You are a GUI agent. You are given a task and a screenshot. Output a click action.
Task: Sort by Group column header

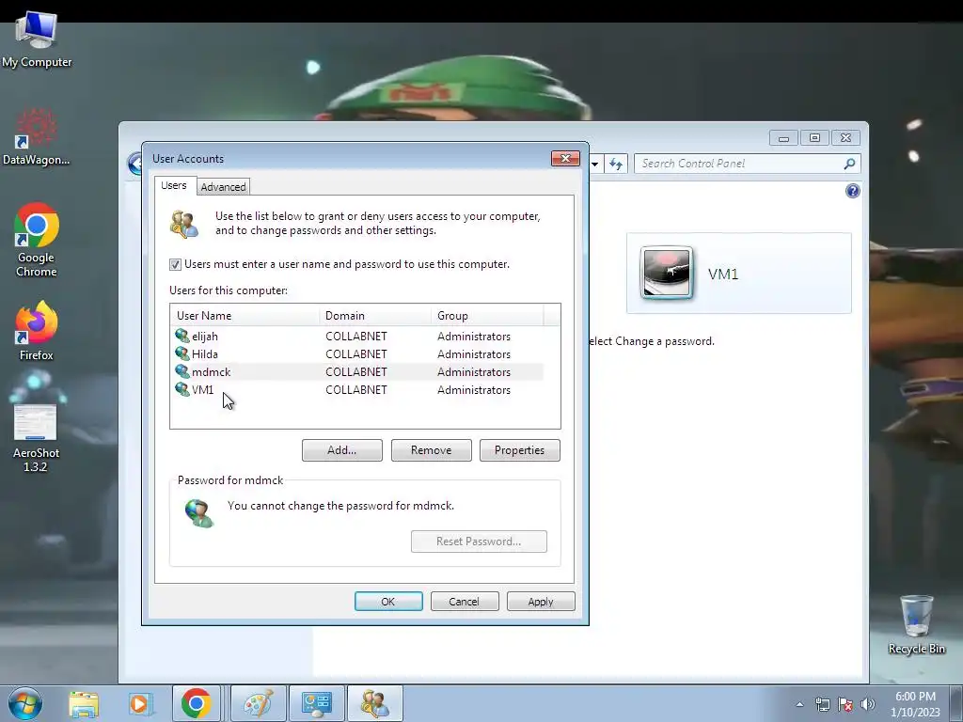tap(487, 316)
